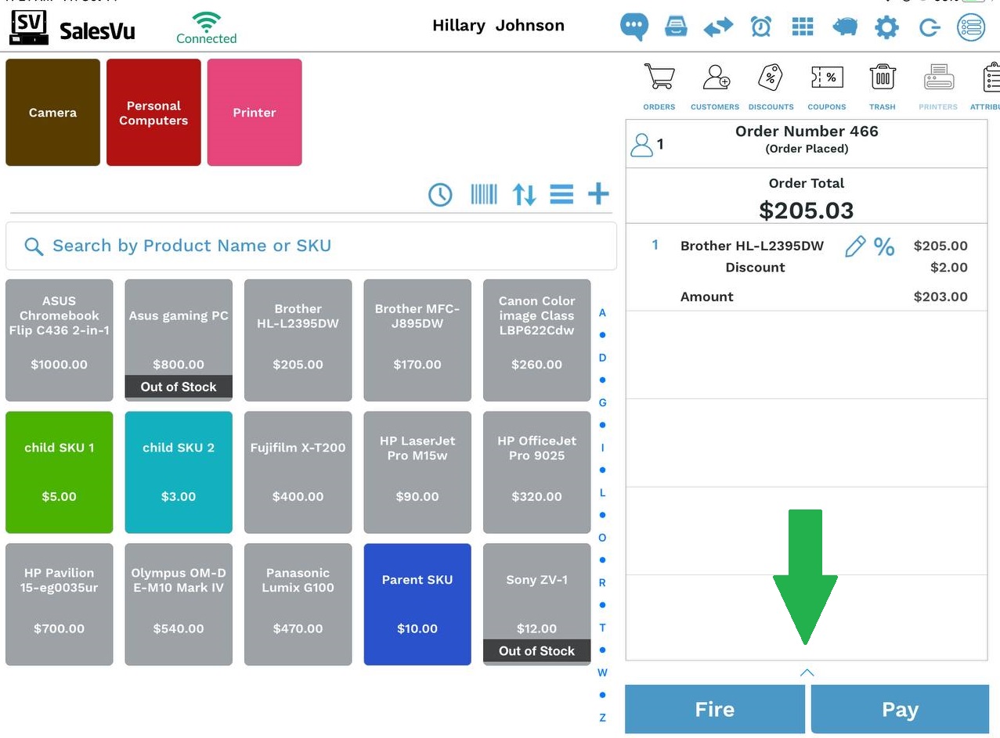
Task: Open the alarm clock icon
Action: 760,27
